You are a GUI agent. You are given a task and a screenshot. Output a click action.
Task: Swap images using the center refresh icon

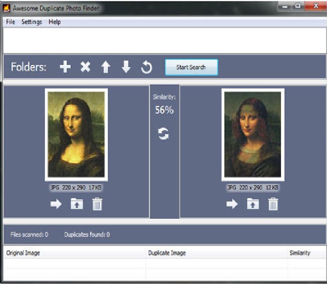pyautogui.click(x=164, y=134)
